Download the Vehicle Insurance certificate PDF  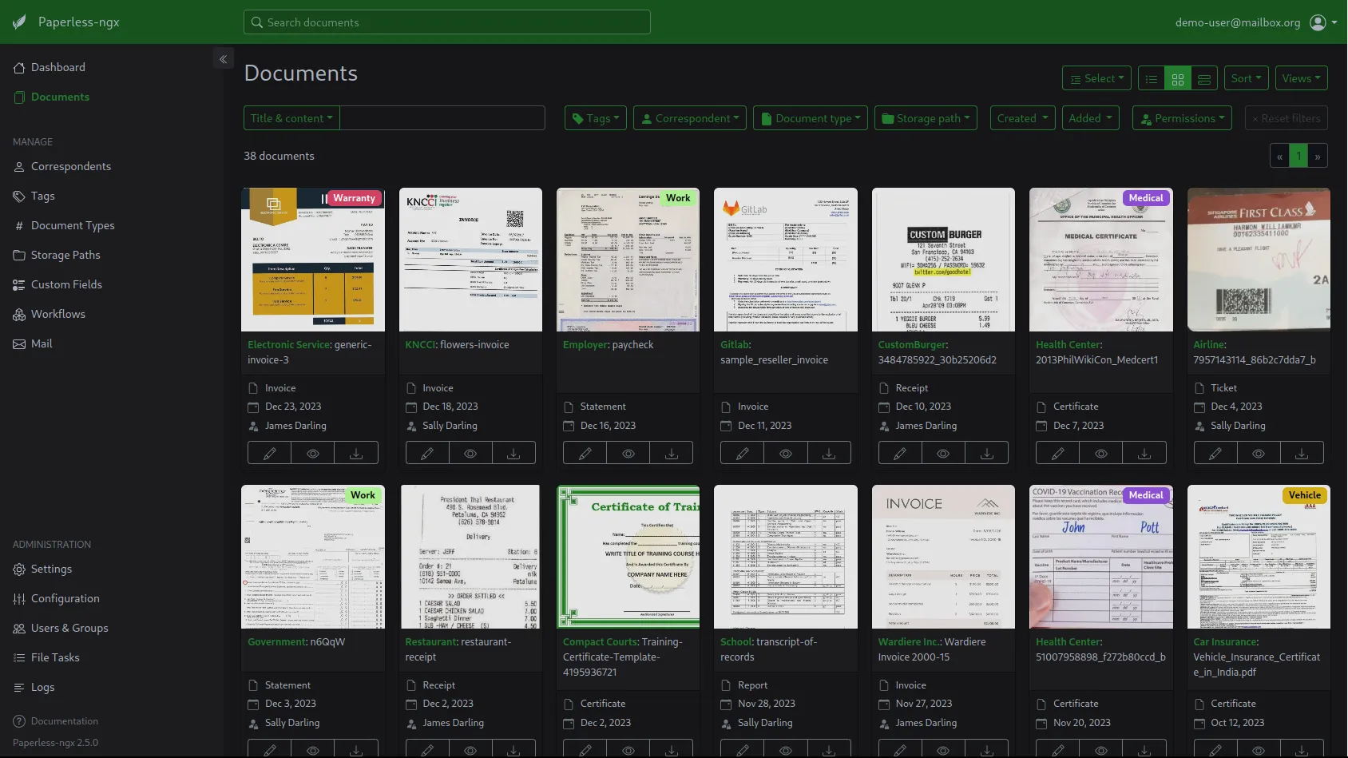pyautogui.click(x=1301, y=750)
